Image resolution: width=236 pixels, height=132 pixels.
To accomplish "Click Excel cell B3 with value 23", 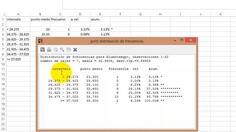I will pyautogui.click(x=40, y=29).
